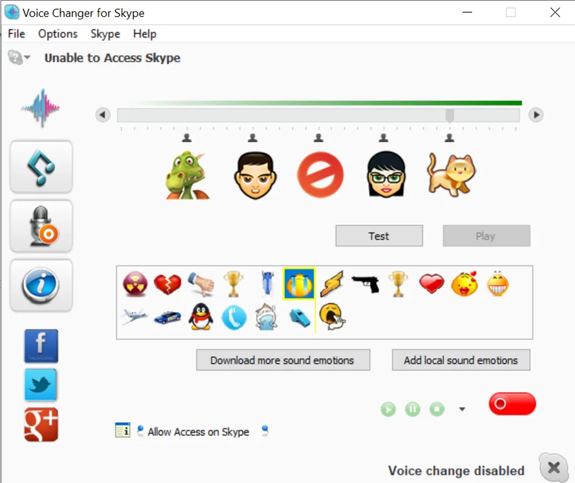Play the broken heart sound emotion

(x=167, y=283)
